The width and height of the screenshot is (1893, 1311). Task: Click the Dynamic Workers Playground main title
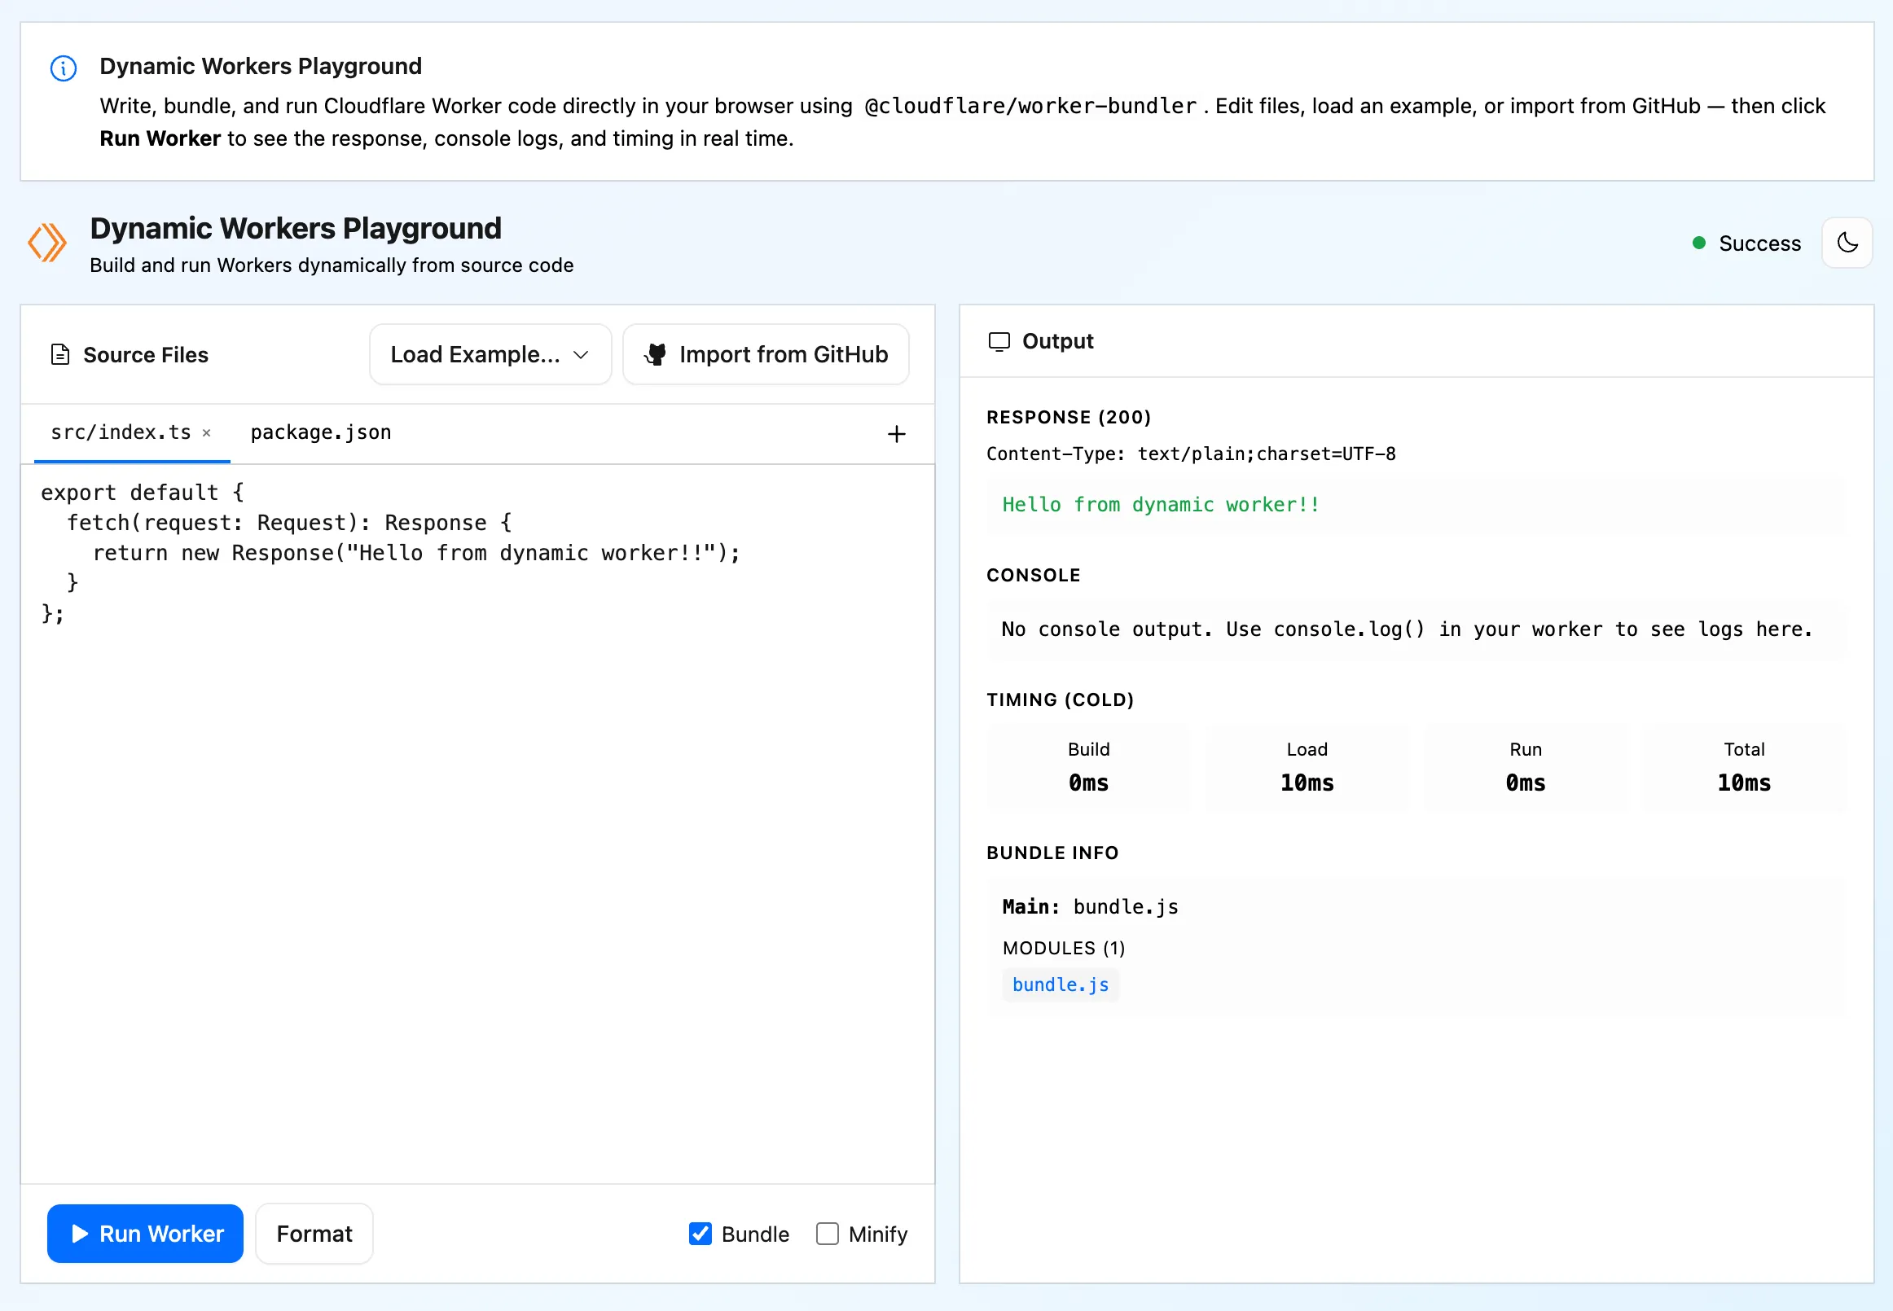(296, 228)
